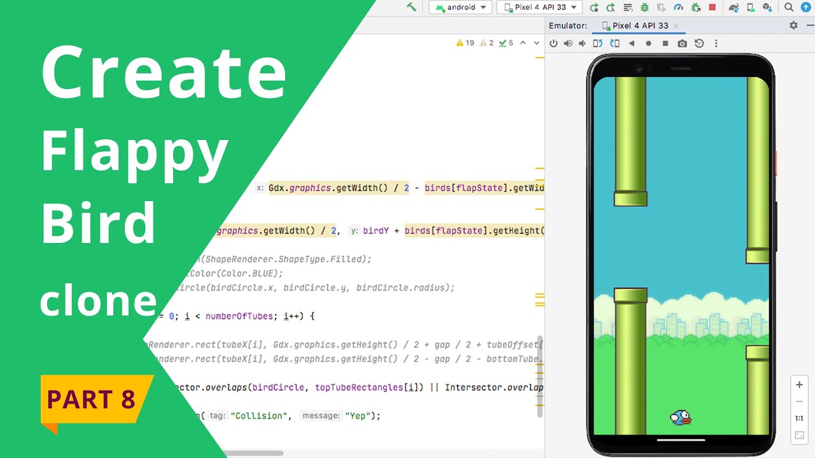This screenshot has height=458, width=815.
Task: Click the emulator Power button
Action: click(553, 43)
